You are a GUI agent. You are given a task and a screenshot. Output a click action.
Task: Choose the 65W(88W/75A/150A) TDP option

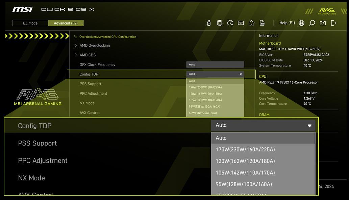tap(215, 113)
